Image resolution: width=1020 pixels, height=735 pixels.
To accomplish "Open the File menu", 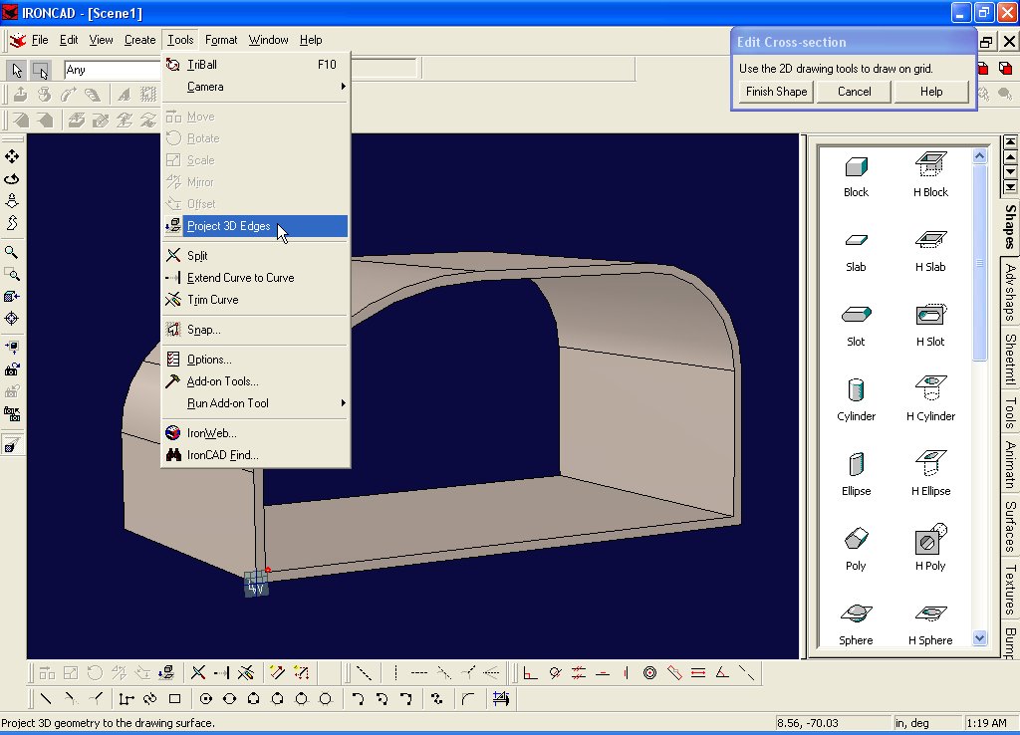I will (40, 40).
